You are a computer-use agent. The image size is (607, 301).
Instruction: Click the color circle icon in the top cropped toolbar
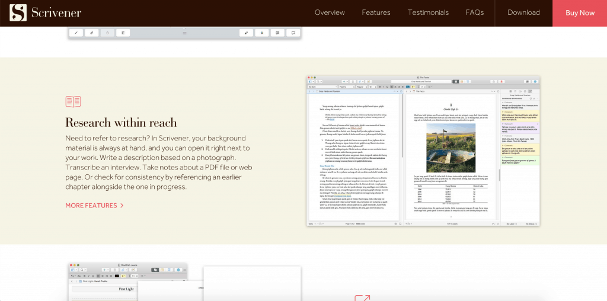click(261, 33)
